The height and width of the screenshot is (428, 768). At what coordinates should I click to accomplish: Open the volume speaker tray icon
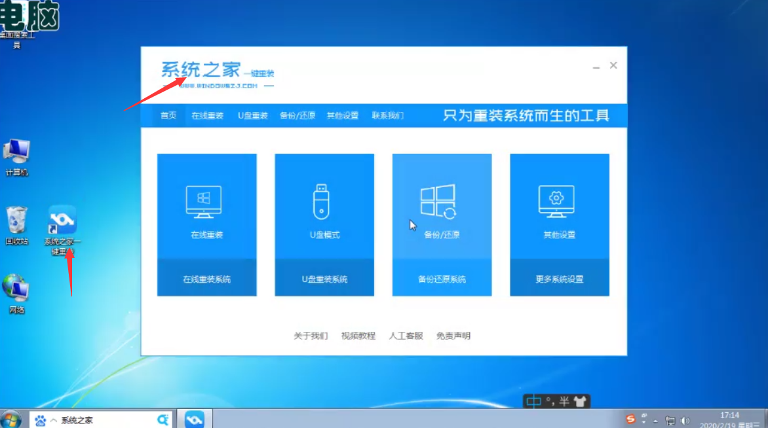coord(685,421)
